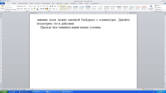The image size is (166, 93).
Task: Toggle Bold formatting
Action: click(x=18, y=9)
